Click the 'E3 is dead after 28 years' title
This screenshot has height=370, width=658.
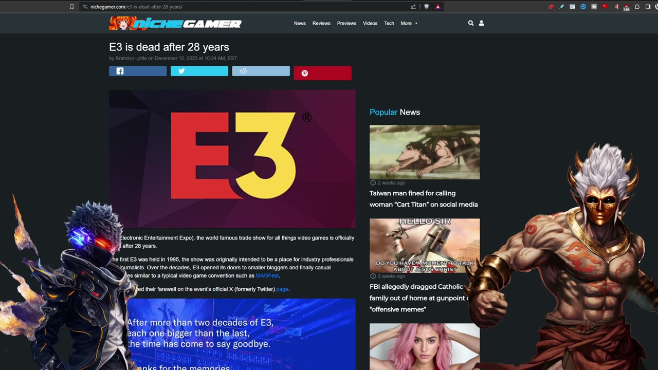[169, 47]
